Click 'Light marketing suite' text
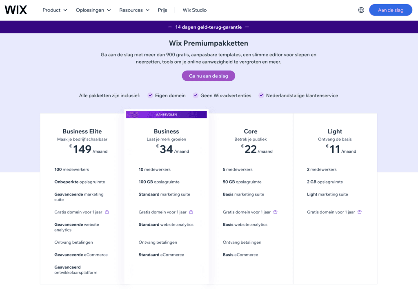The width and height of the screenshot is (418, 289). (328, 194)
